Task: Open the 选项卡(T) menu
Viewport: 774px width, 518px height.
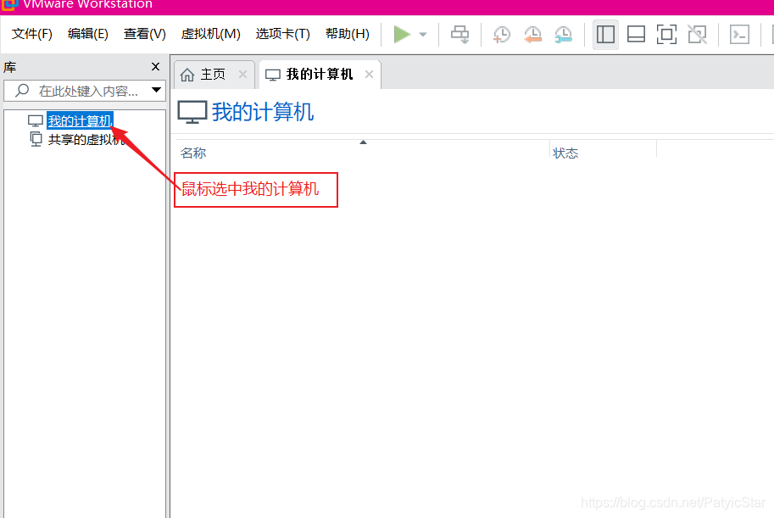Action: [x=283, y=34]
